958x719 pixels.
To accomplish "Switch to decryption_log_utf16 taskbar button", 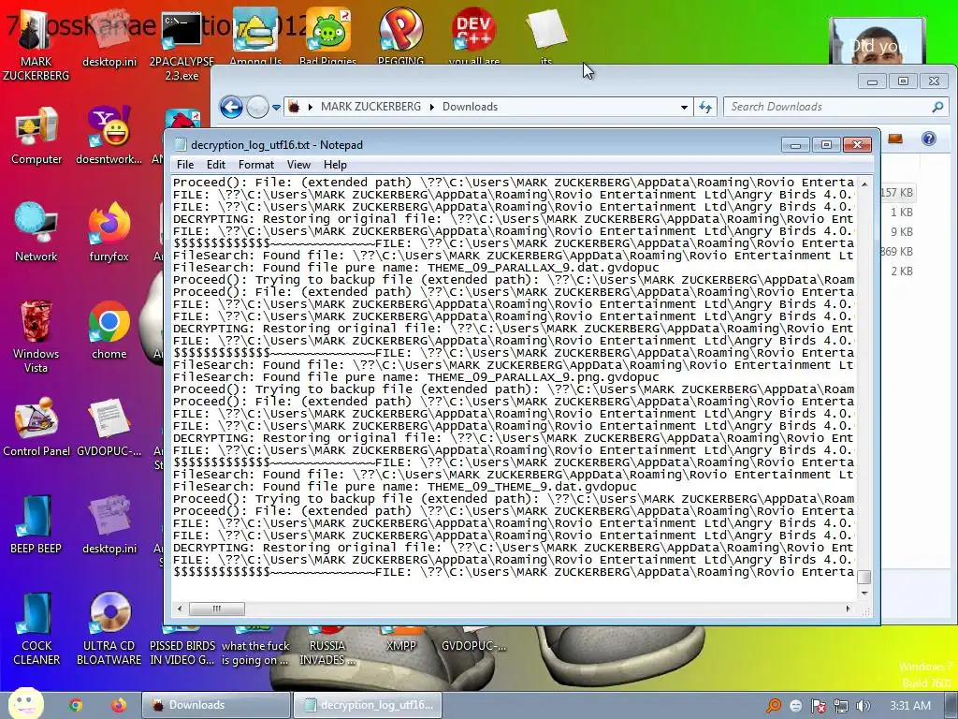I will point(367,705).
